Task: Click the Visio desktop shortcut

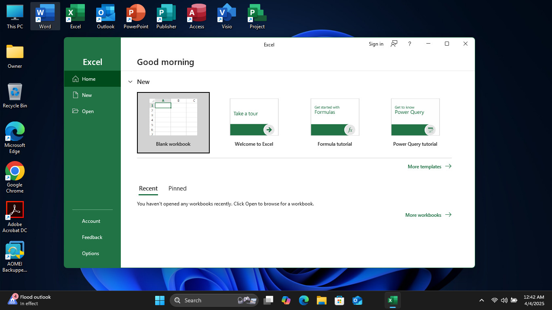Action: [x=227, y=16]
